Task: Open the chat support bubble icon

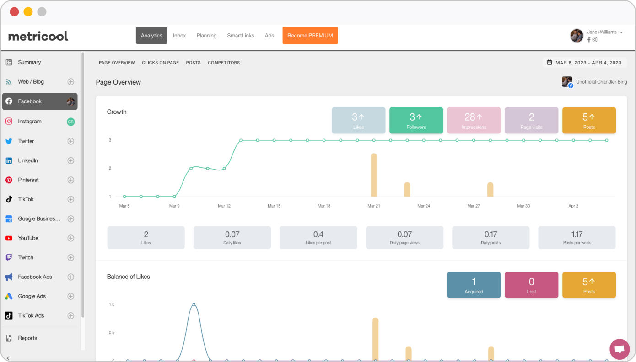Action: click(620, 349)
